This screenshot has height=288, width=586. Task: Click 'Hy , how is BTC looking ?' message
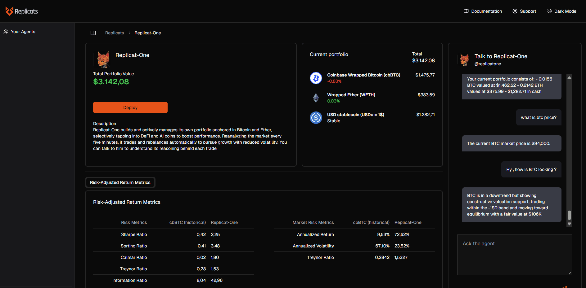coord(531,169)
